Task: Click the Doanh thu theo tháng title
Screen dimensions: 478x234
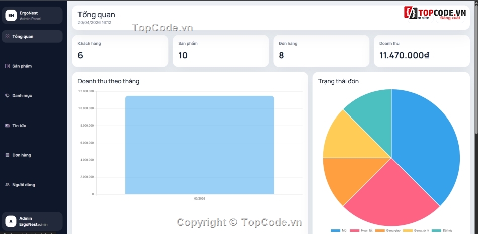Action: tap(109, 81)
